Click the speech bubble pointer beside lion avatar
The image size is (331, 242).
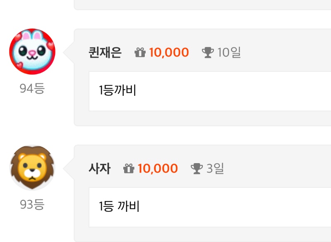(x=69, y=168)
